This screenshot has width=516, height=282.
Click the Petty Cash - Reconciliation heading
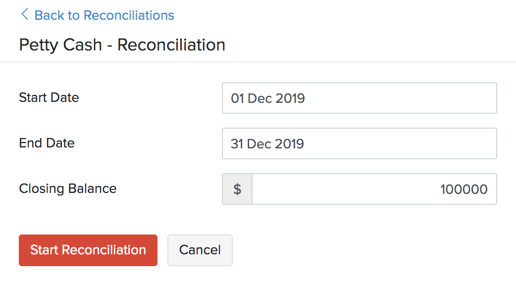(x=122, y=45)
